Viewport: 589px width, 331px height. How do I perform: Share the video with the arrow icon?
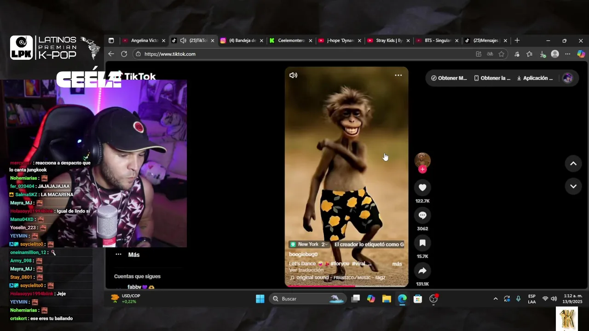tap(422, 271)
